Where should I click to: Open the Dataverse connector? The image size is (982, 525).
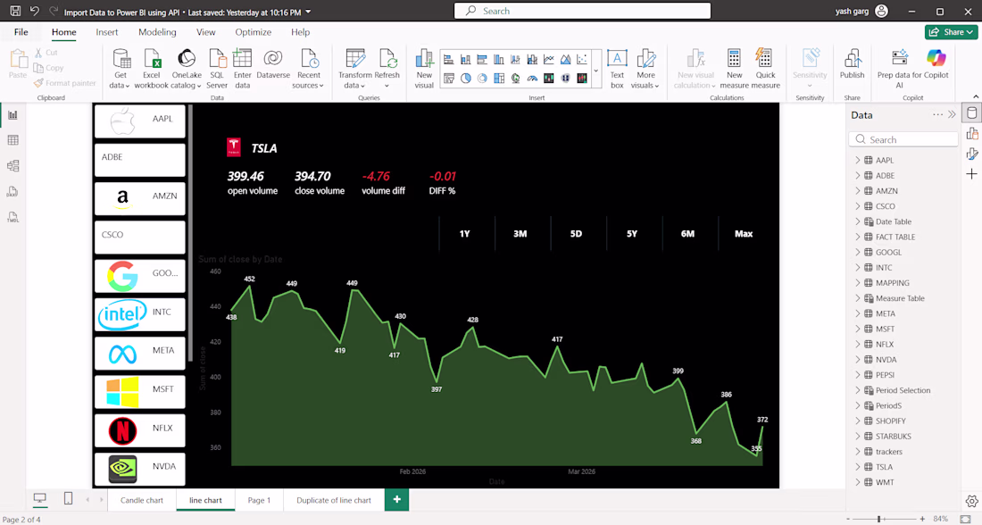[273, 64]
